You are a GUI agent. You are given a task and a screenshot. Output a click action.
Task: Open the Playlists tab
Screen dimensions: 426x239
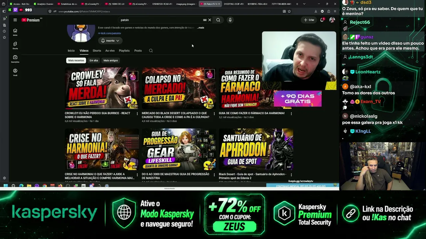(x=124, y=50)
